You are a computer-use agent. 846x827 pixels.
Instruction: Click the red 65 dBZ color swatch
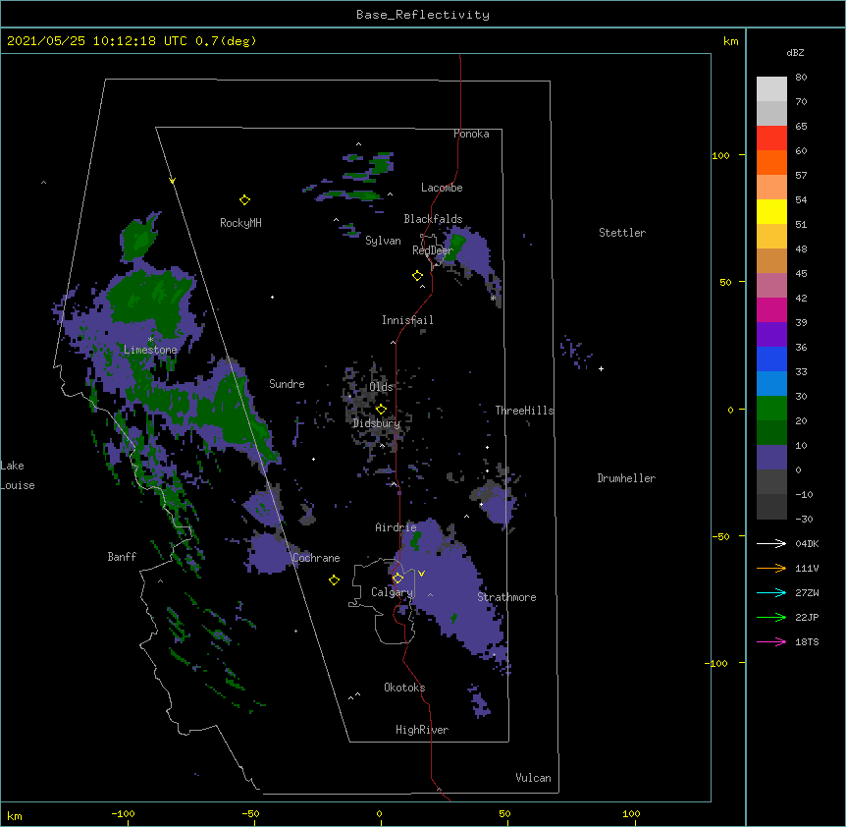[x=771, y=138]
